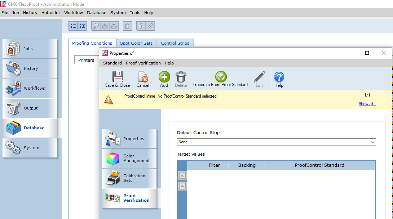Open the Help menu in Properties dialog
Viewport: 393px width, 219px height.
169,63
